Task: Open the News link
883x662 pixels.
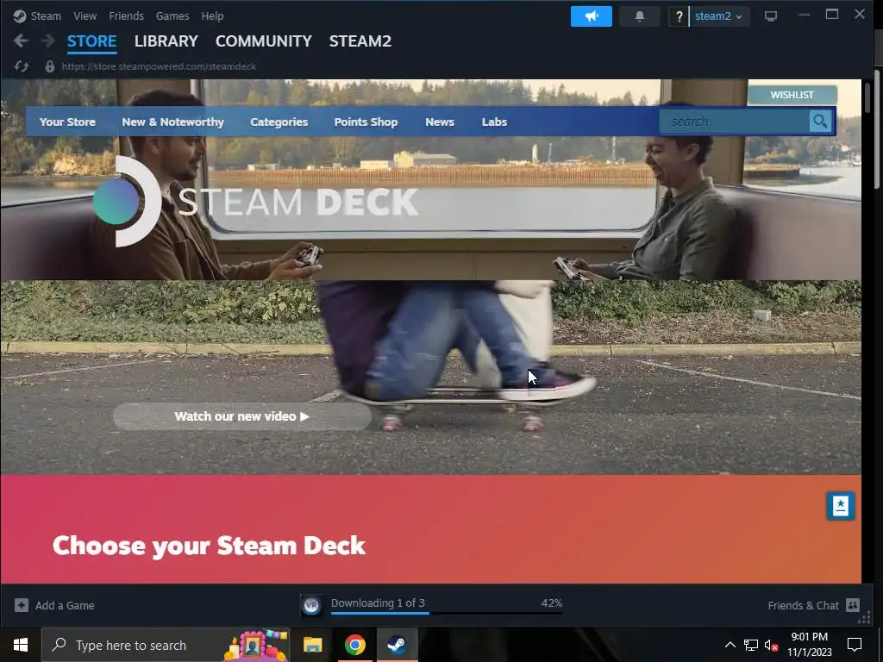Action: [440, 122]
